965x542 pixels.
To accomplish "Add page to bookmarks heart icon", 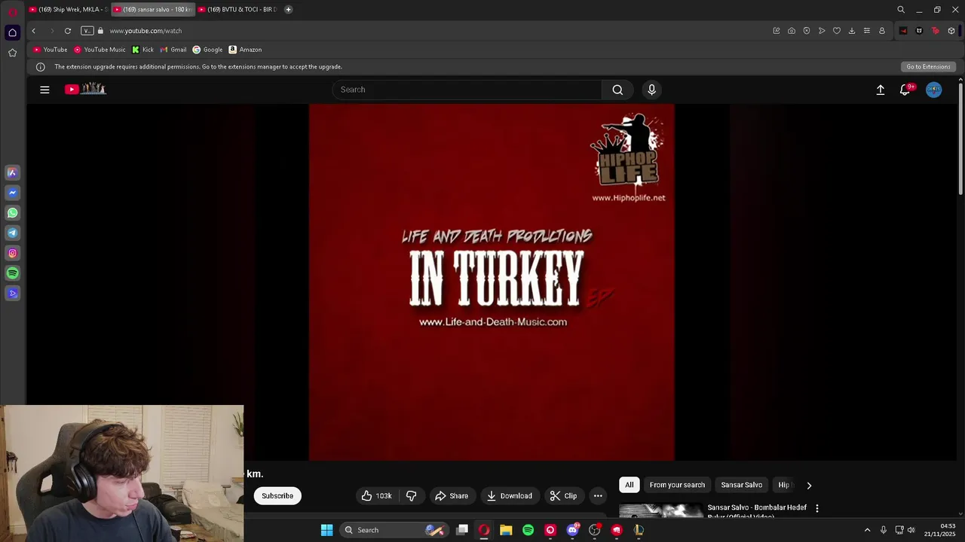I will pyautogui.click(x=837, y=31).
